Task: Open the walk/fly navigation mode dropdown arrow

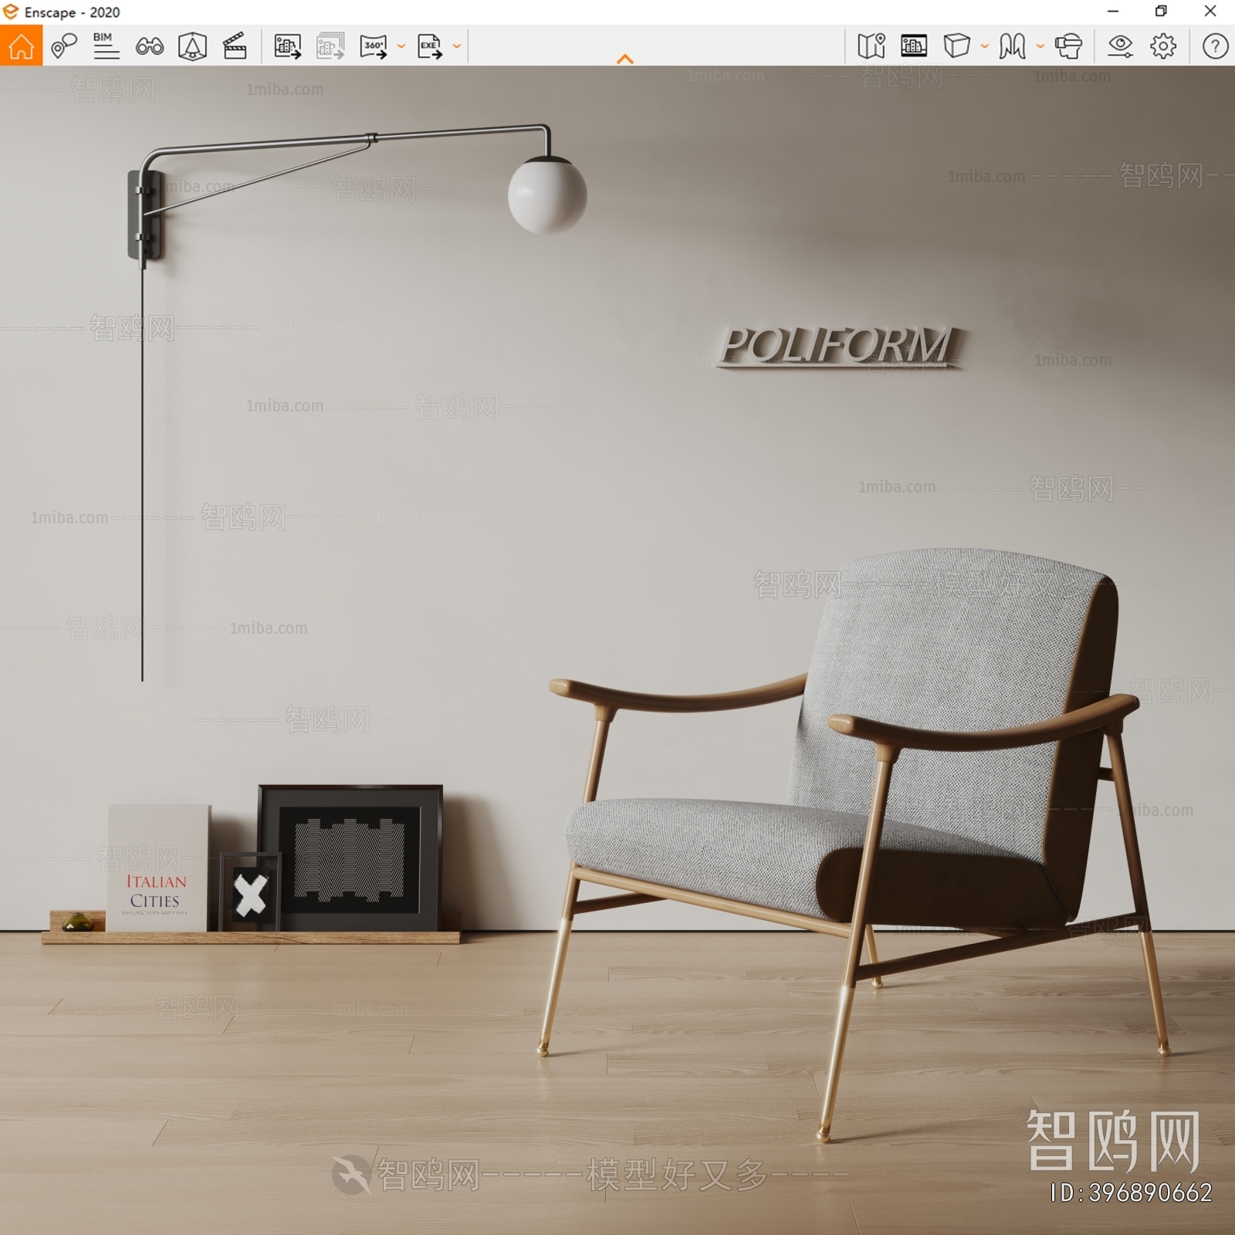Action: pos(1040,46)
